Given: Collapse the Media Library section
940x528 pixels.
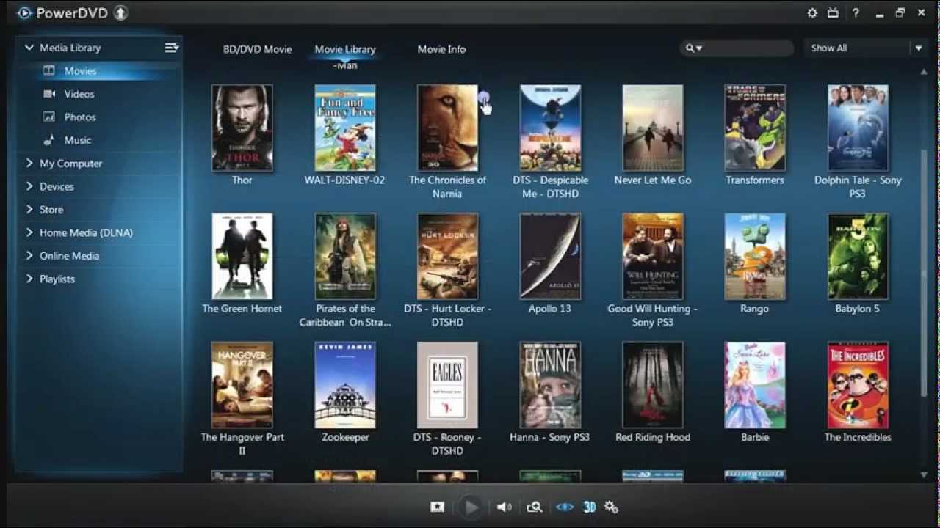Looking at the screenshot, I should click(x=29, y=48).
